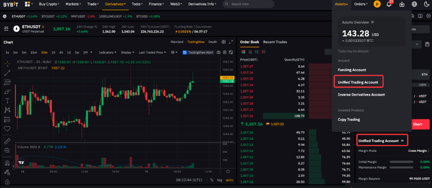Expand the Indicators dropdown
The width and height of the screenshot is (432, 188).
pos(107,52)
